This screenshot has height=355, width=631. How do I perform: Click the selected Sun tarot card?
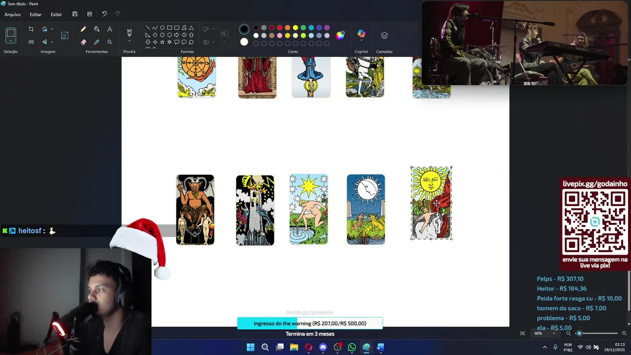(431, 203)
